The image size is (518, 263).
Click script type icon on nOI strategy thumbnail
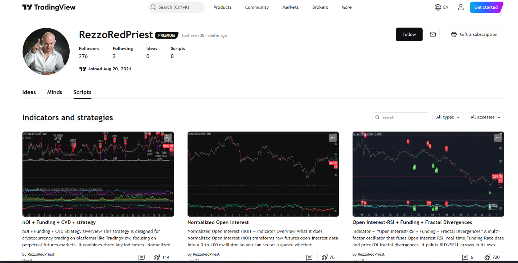[168, 138]
